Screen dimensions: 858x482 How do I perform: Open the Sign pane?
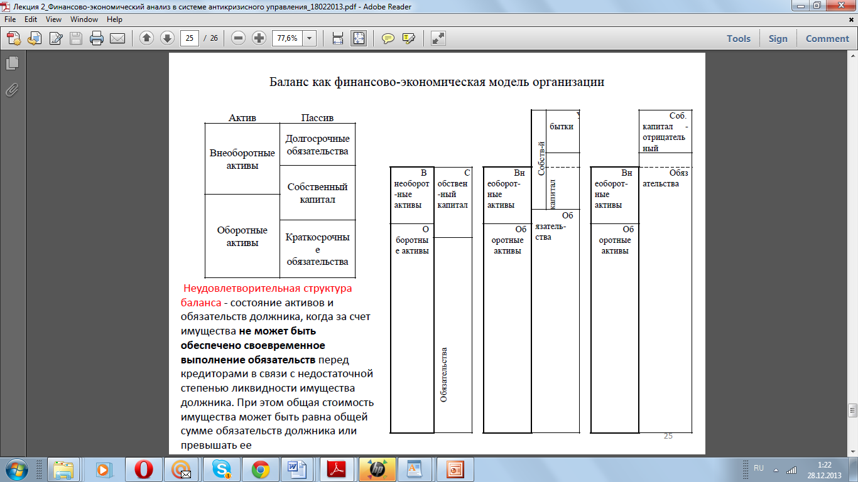pos(778,38)
